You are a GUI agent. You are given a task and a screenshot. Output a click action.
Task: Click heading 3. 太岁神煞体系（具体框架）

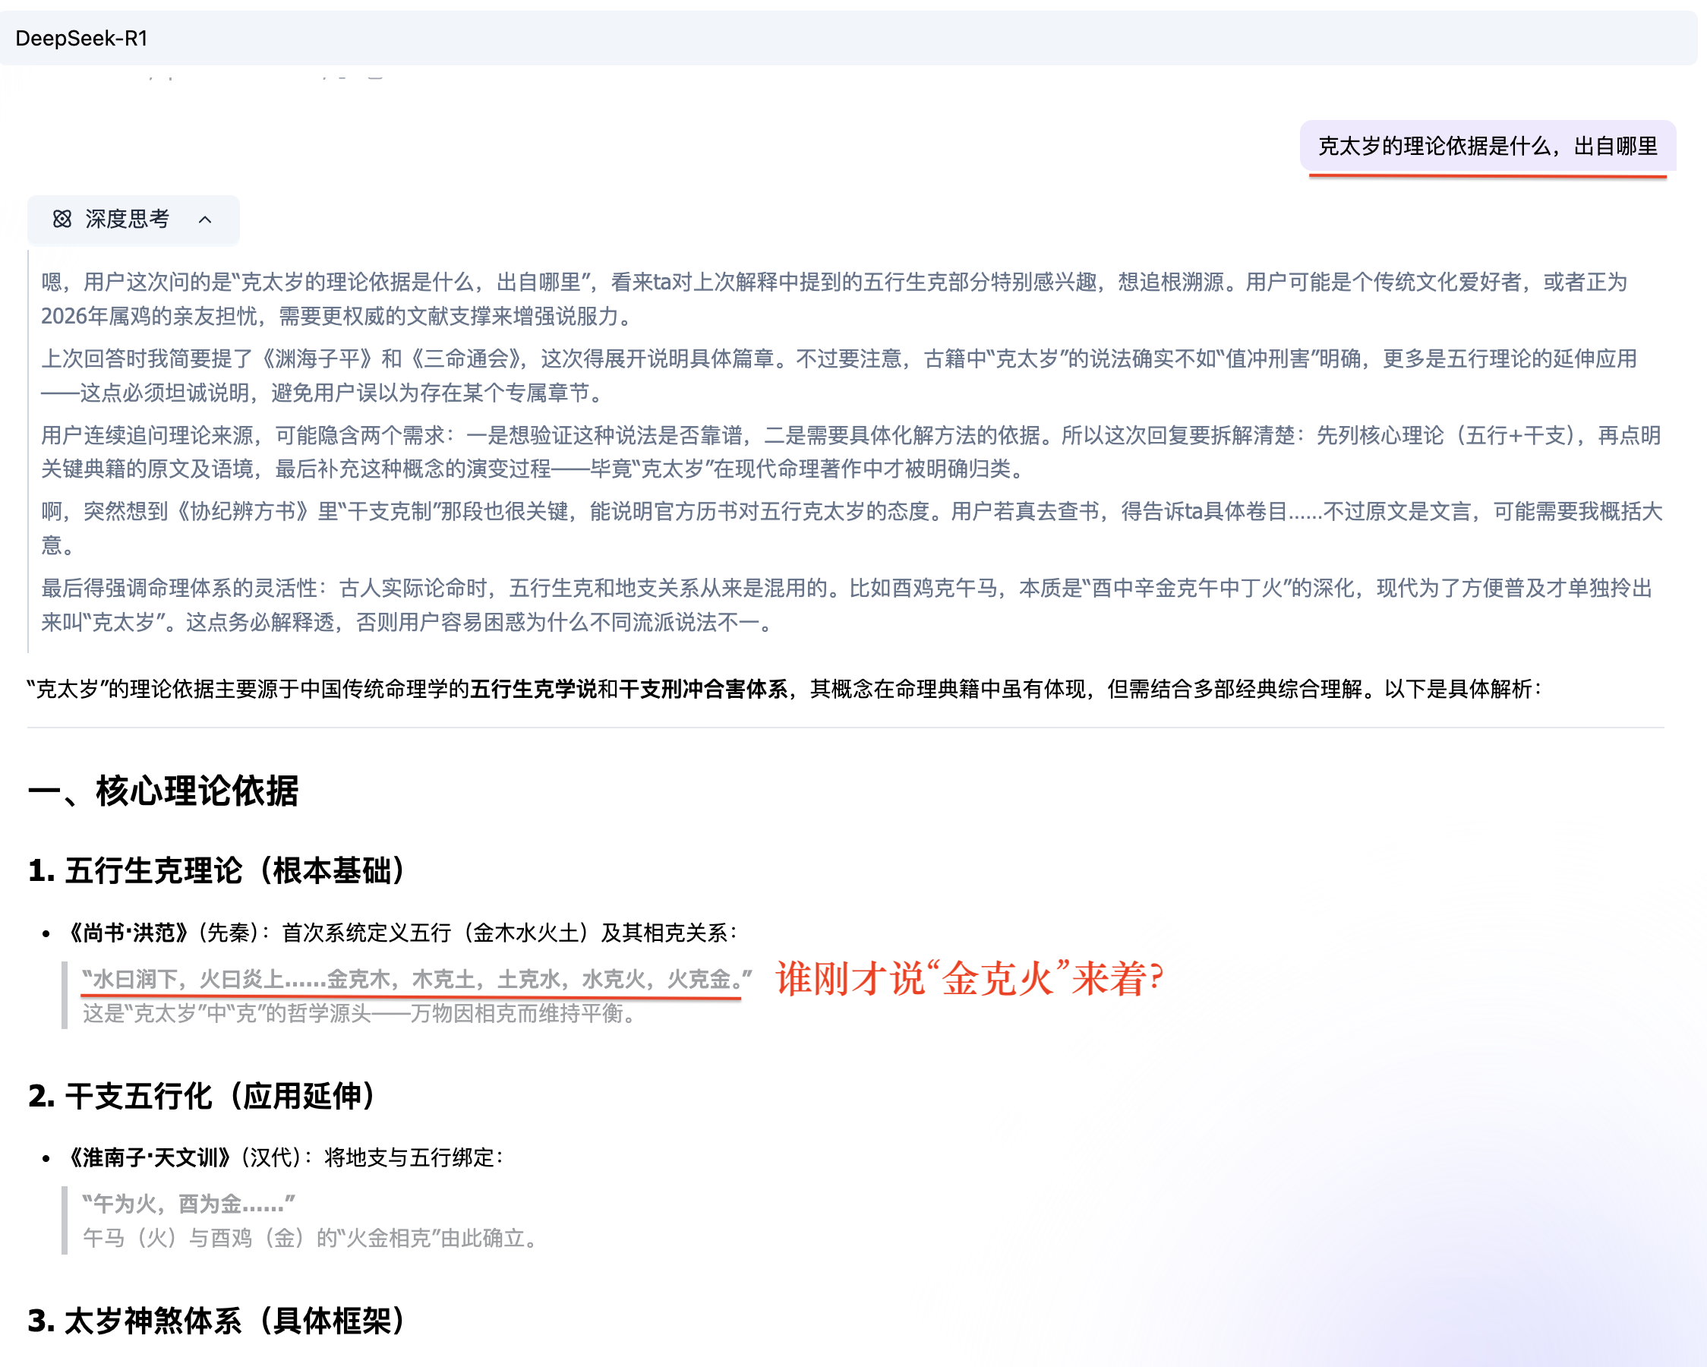pyautogui.click(x=217, y=1320)
